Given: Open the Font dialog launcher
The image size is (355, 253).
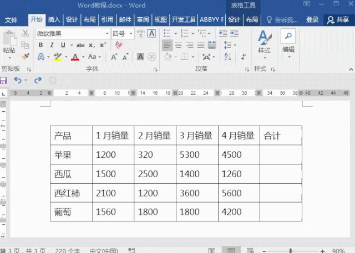Looking at the screenshot, I should (155, 70).
